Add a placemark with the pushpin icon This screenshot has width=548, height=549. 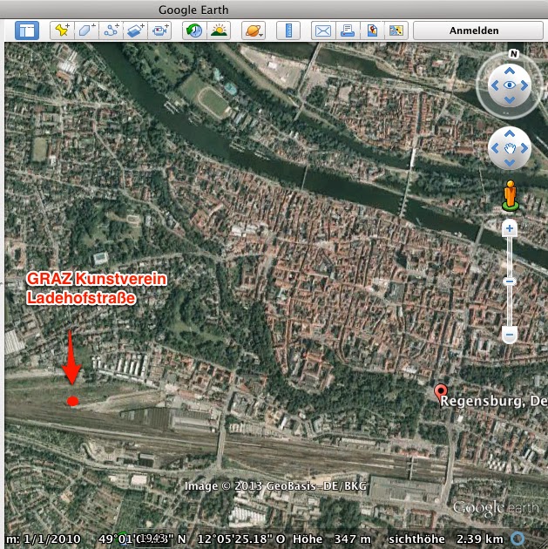pos(62,30)
